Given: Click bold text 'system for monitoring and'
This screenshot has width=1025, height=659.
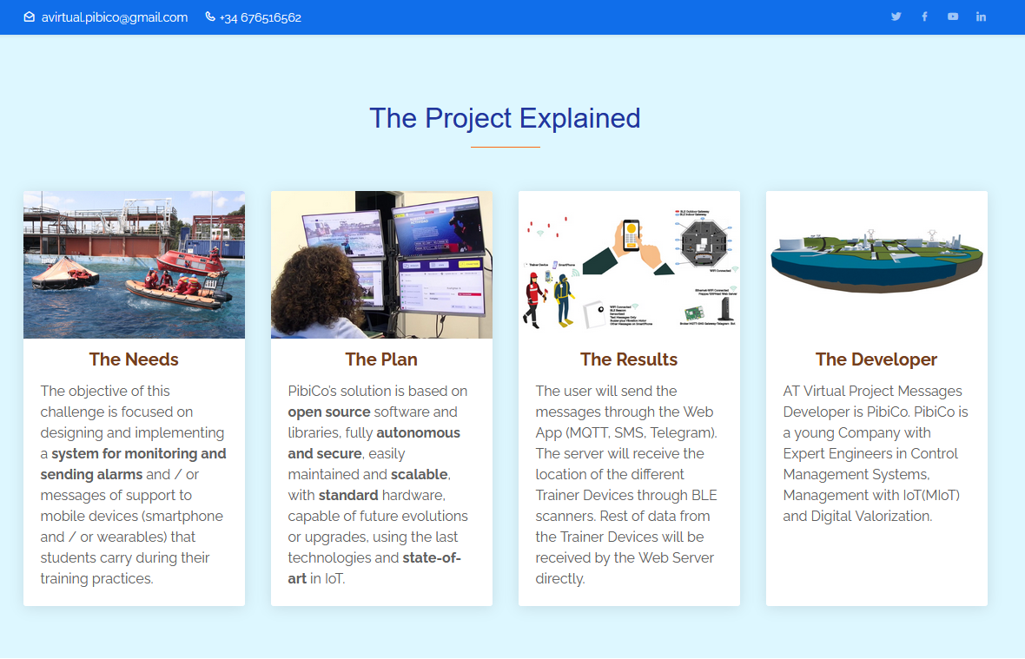Looking at the screenshot, I should coord(139,453).
